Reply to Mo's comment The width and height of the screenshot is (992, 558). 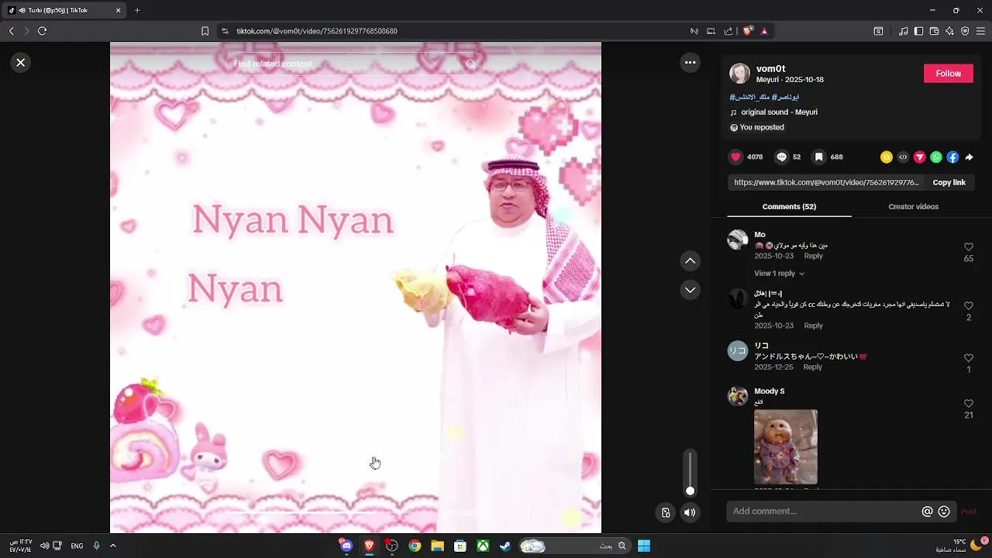pyautogui.click(x=813, y=256)
